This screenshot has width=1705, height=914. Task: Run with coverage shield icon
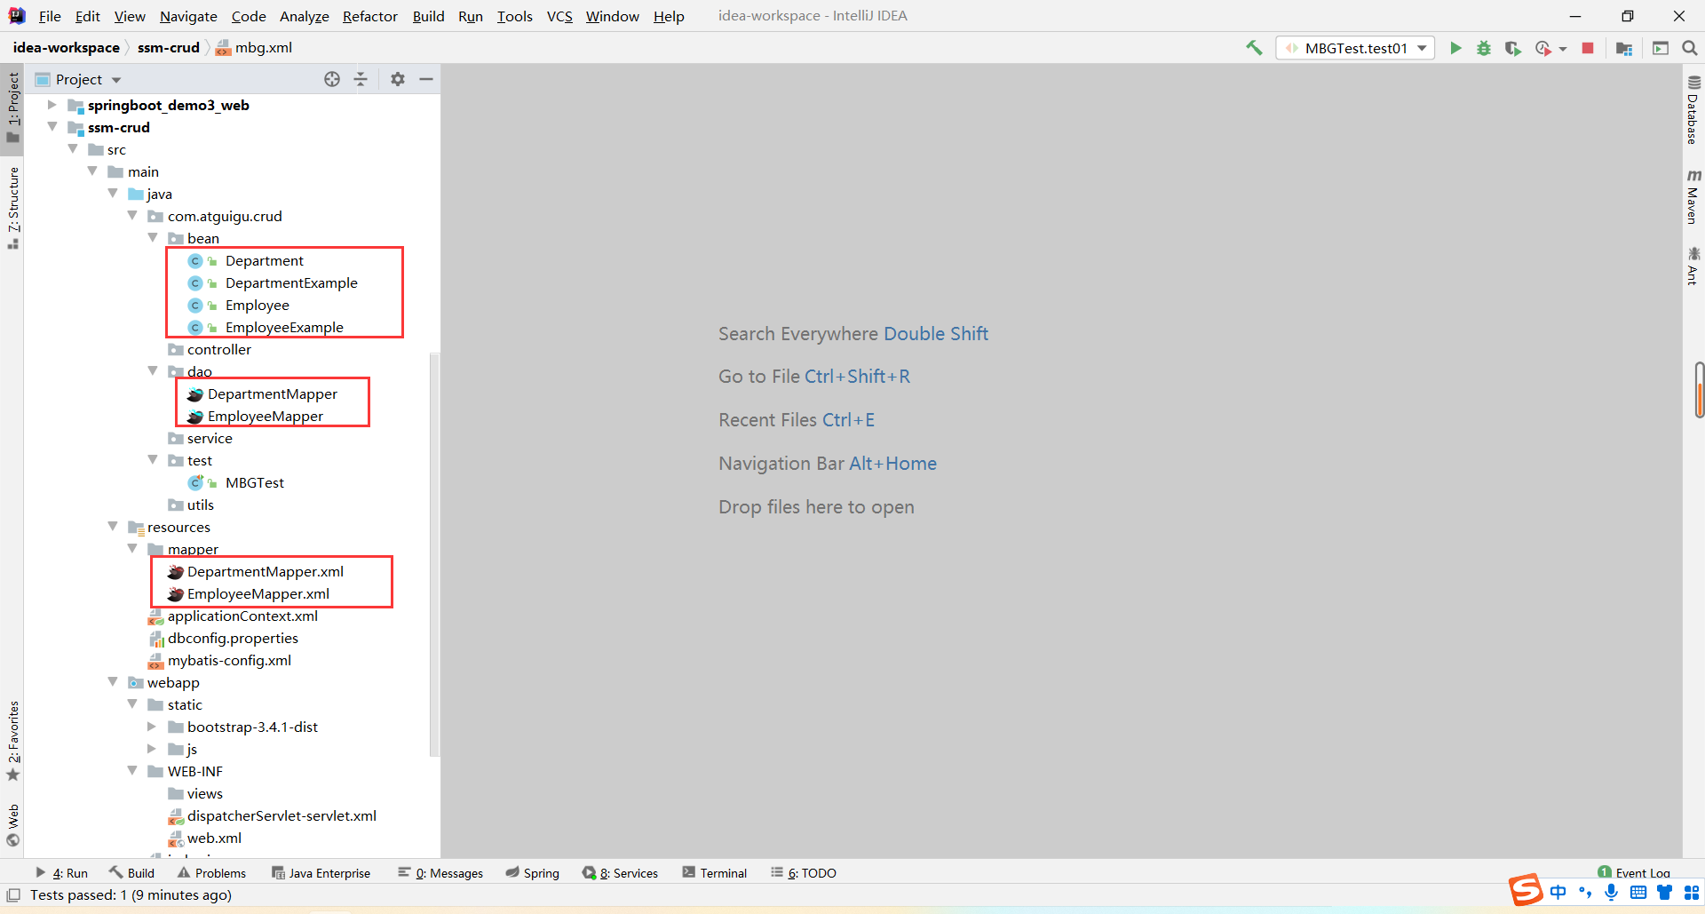[x=1513, y=48]
